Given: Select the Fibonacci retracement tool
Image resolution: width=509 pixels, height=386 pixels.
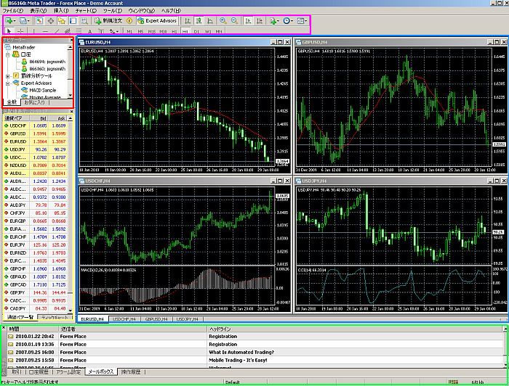Looking at the screenshot, I should 79,31.
